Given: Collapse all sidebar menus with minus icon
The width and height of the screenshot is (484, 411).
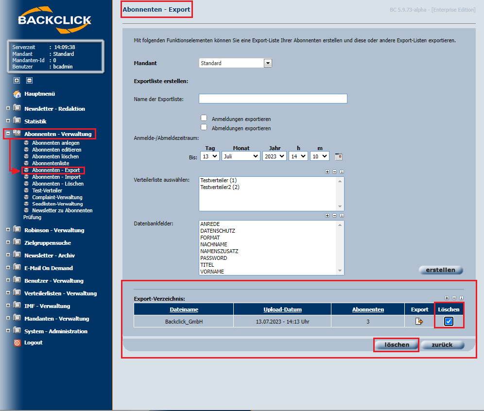Looking at the screenshot, I should (x=29, y=81).
